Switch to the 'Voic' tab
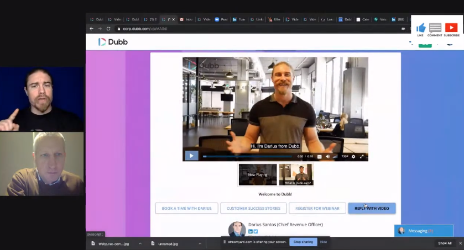This screenshot has width=464, height=250. coord(380,19)
